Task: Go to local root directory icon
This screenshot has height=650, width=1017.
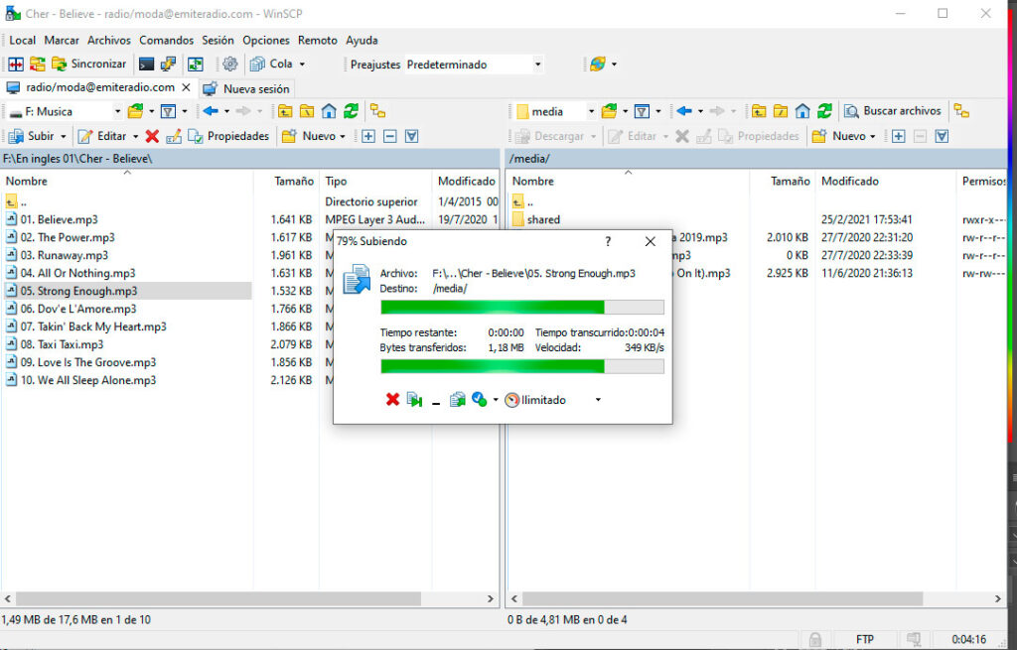Action: point(307,111)
